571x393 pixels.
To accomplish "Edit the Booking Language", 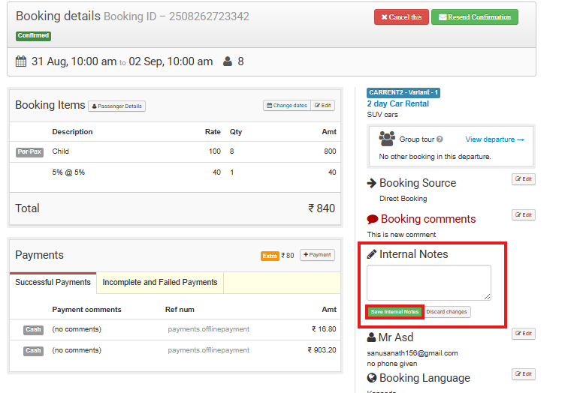I will [x=523, y=374].
